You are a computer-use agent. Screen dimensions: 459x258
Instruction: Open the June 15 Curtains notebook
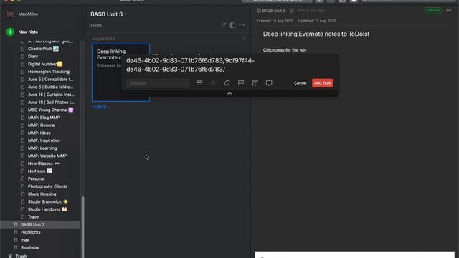51,95
